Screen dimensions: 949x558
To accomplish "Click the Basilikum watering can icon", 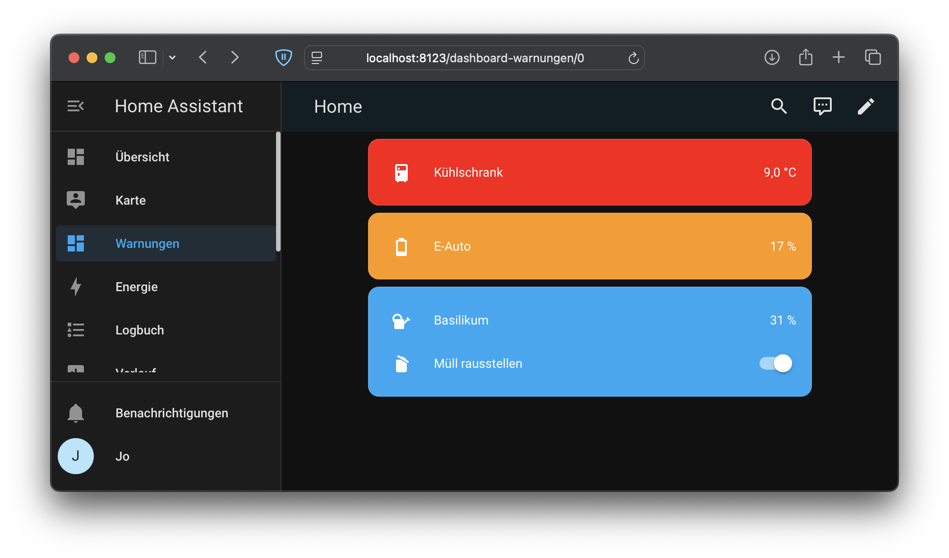I will [x=401, y=320].
